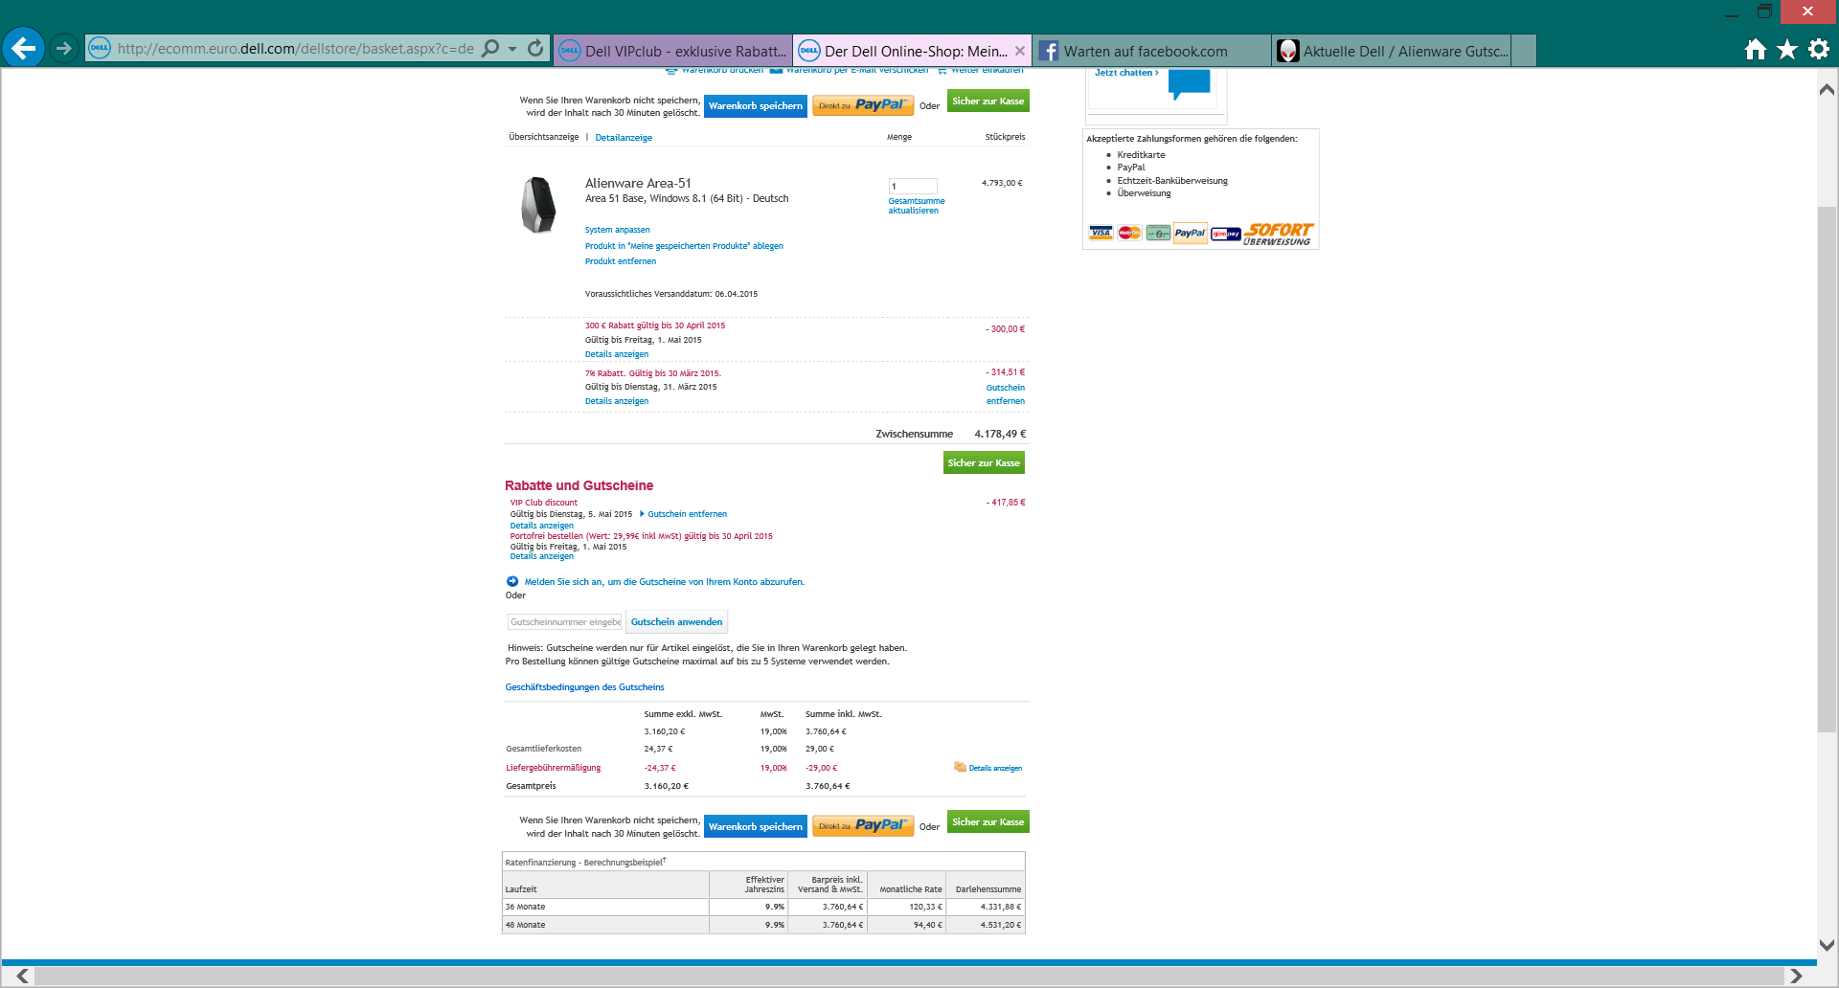Open Favorites star icon
Image resolution: width=1839 pixels, height=988 pixels.
[x=1787, y=49]
